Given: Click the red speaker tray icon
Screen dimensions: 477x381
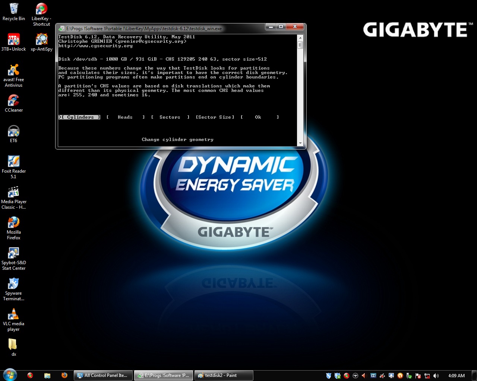Looking at the screenshot, I should pos(364,376).
